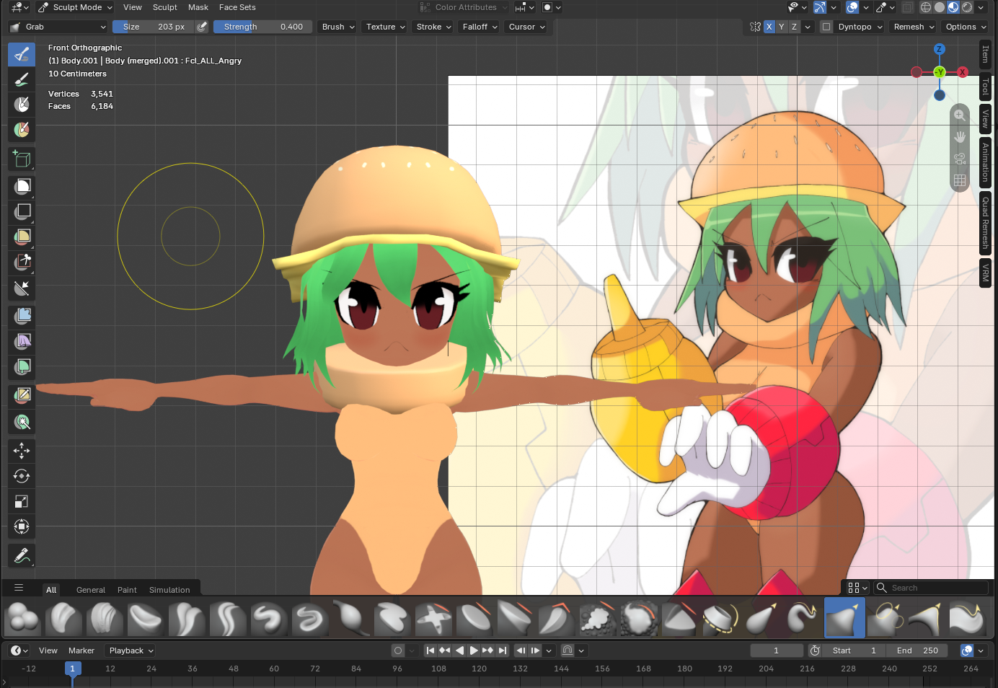The image size is (998, 688).
Task: Expand the Cursor settings popover
Action: click(x=527, y=27)
